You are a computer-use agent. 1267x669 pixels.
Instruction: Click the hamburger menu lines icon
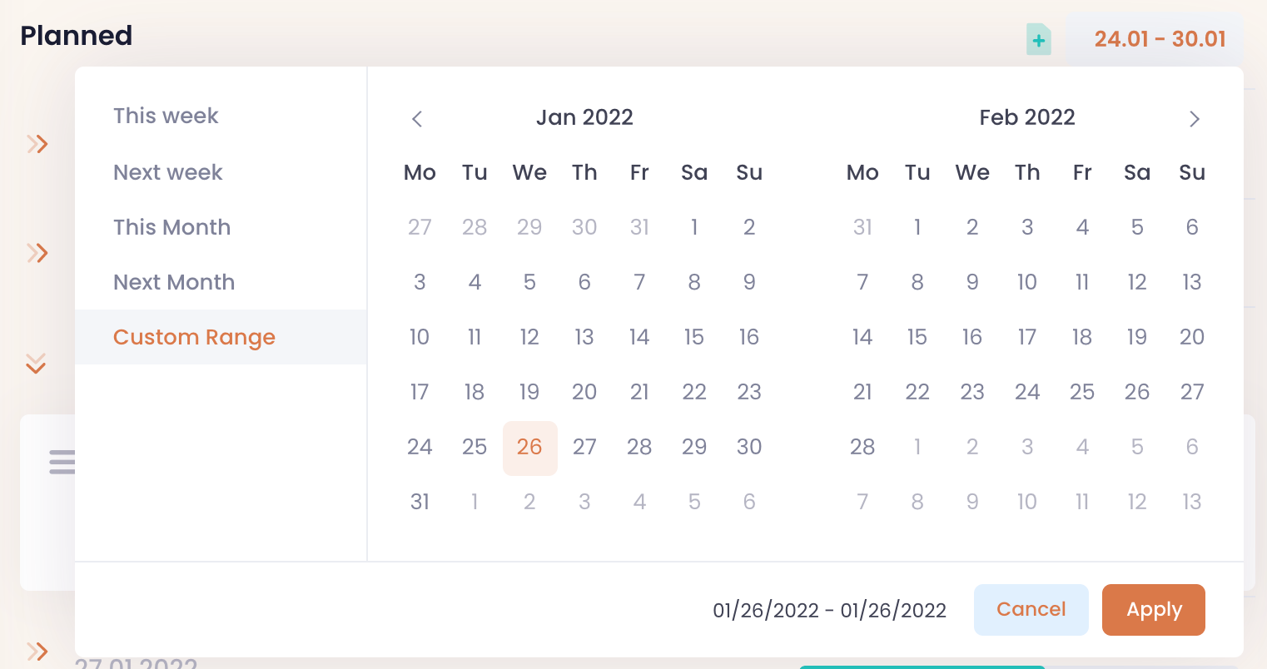click(62, 462)
